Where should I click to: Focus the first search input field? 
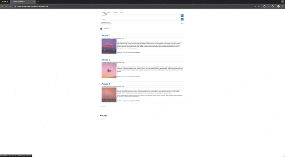(141, 16)
